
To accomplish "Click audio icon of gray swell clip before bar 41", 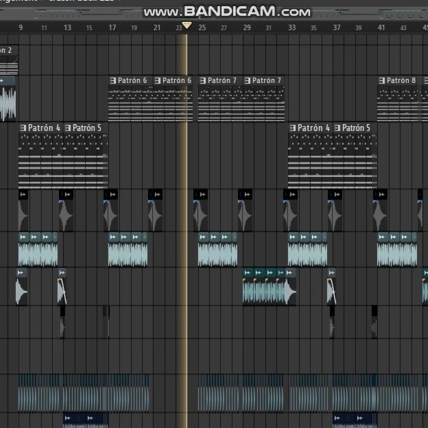I will (382, 195).
